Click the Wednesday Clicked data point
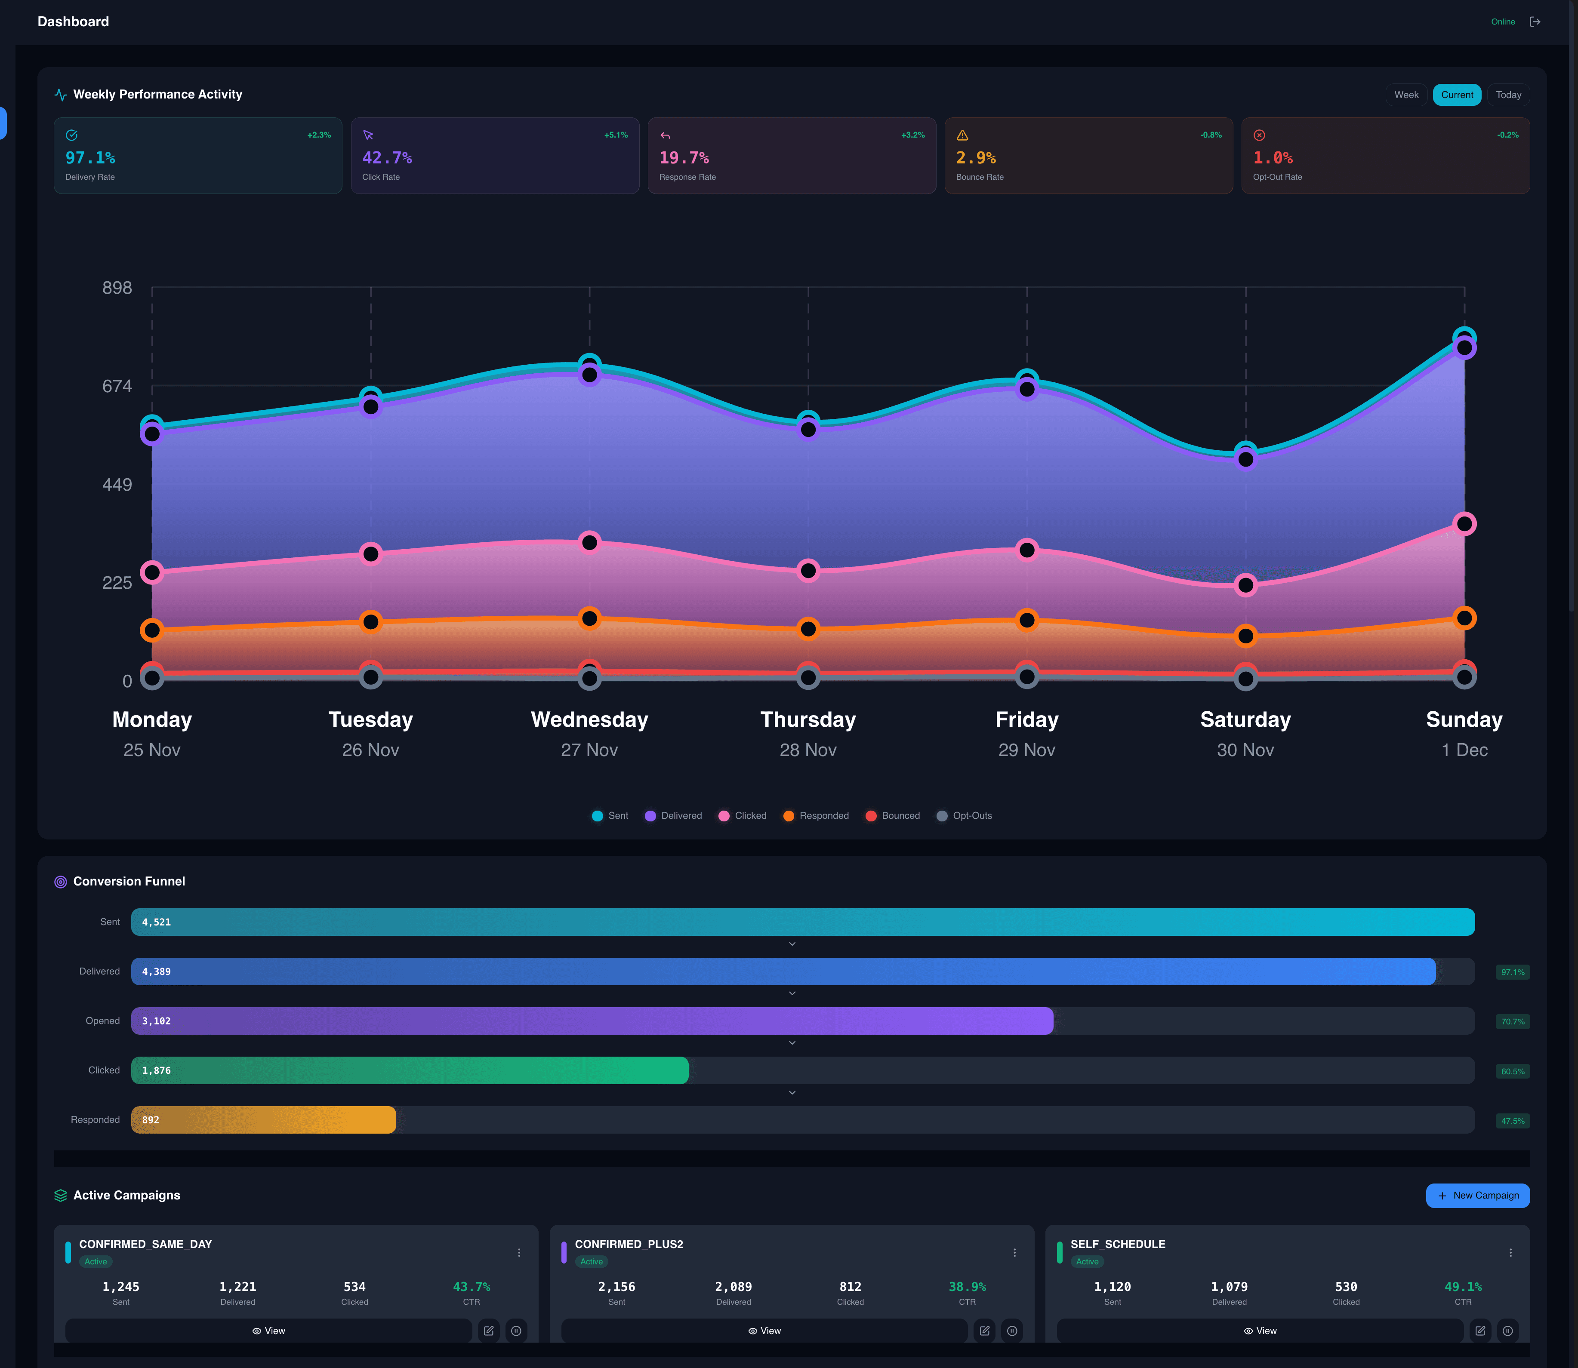1578x1368 pixels. click(x=590, y=543)
